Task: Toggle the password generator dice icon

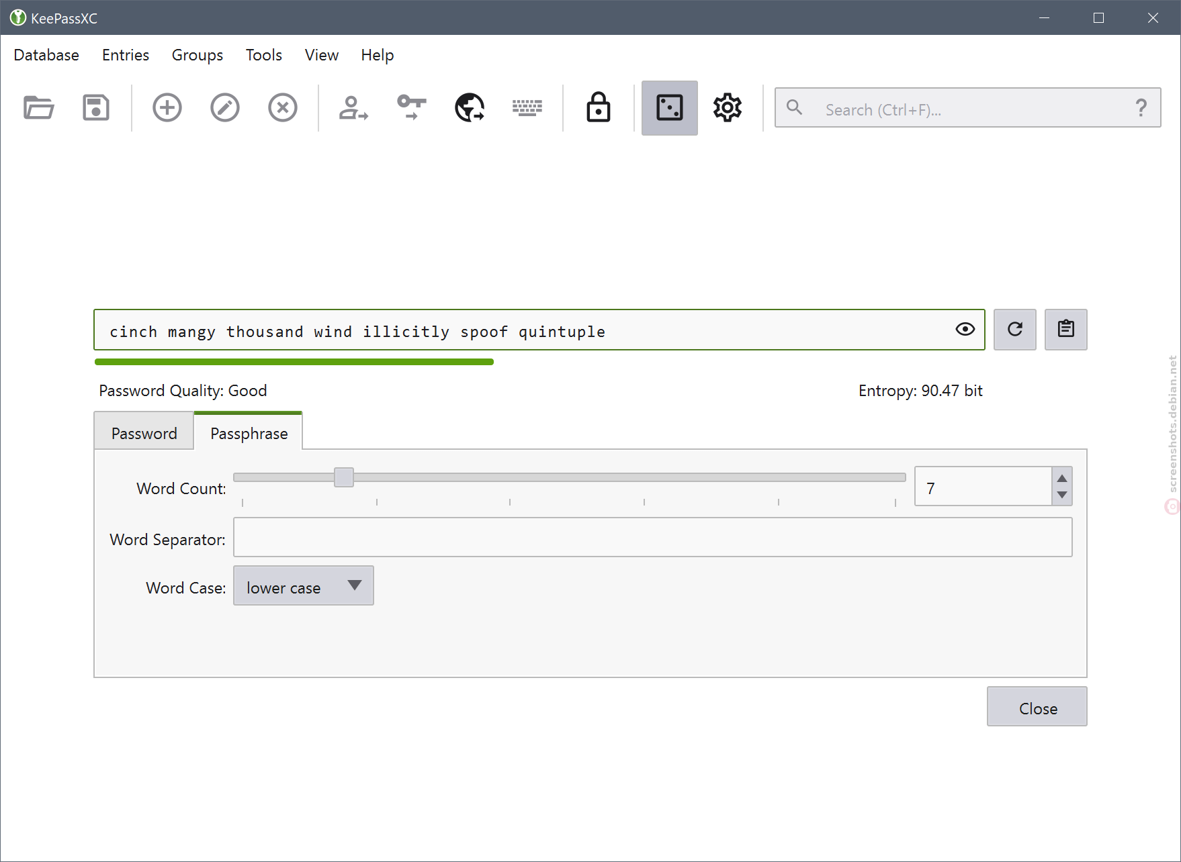Action: pos(670,108)
